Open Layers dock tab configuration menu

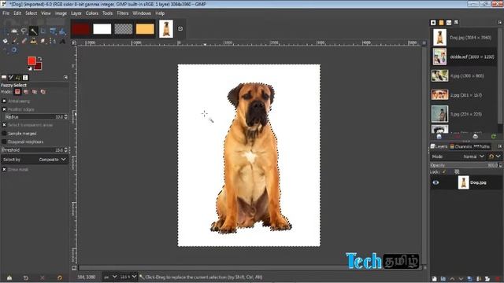tap(499, 146)
